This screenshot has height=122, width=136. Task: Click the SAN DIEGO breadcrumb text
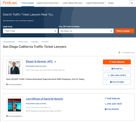pyautogui.click(x=45, y=42)
